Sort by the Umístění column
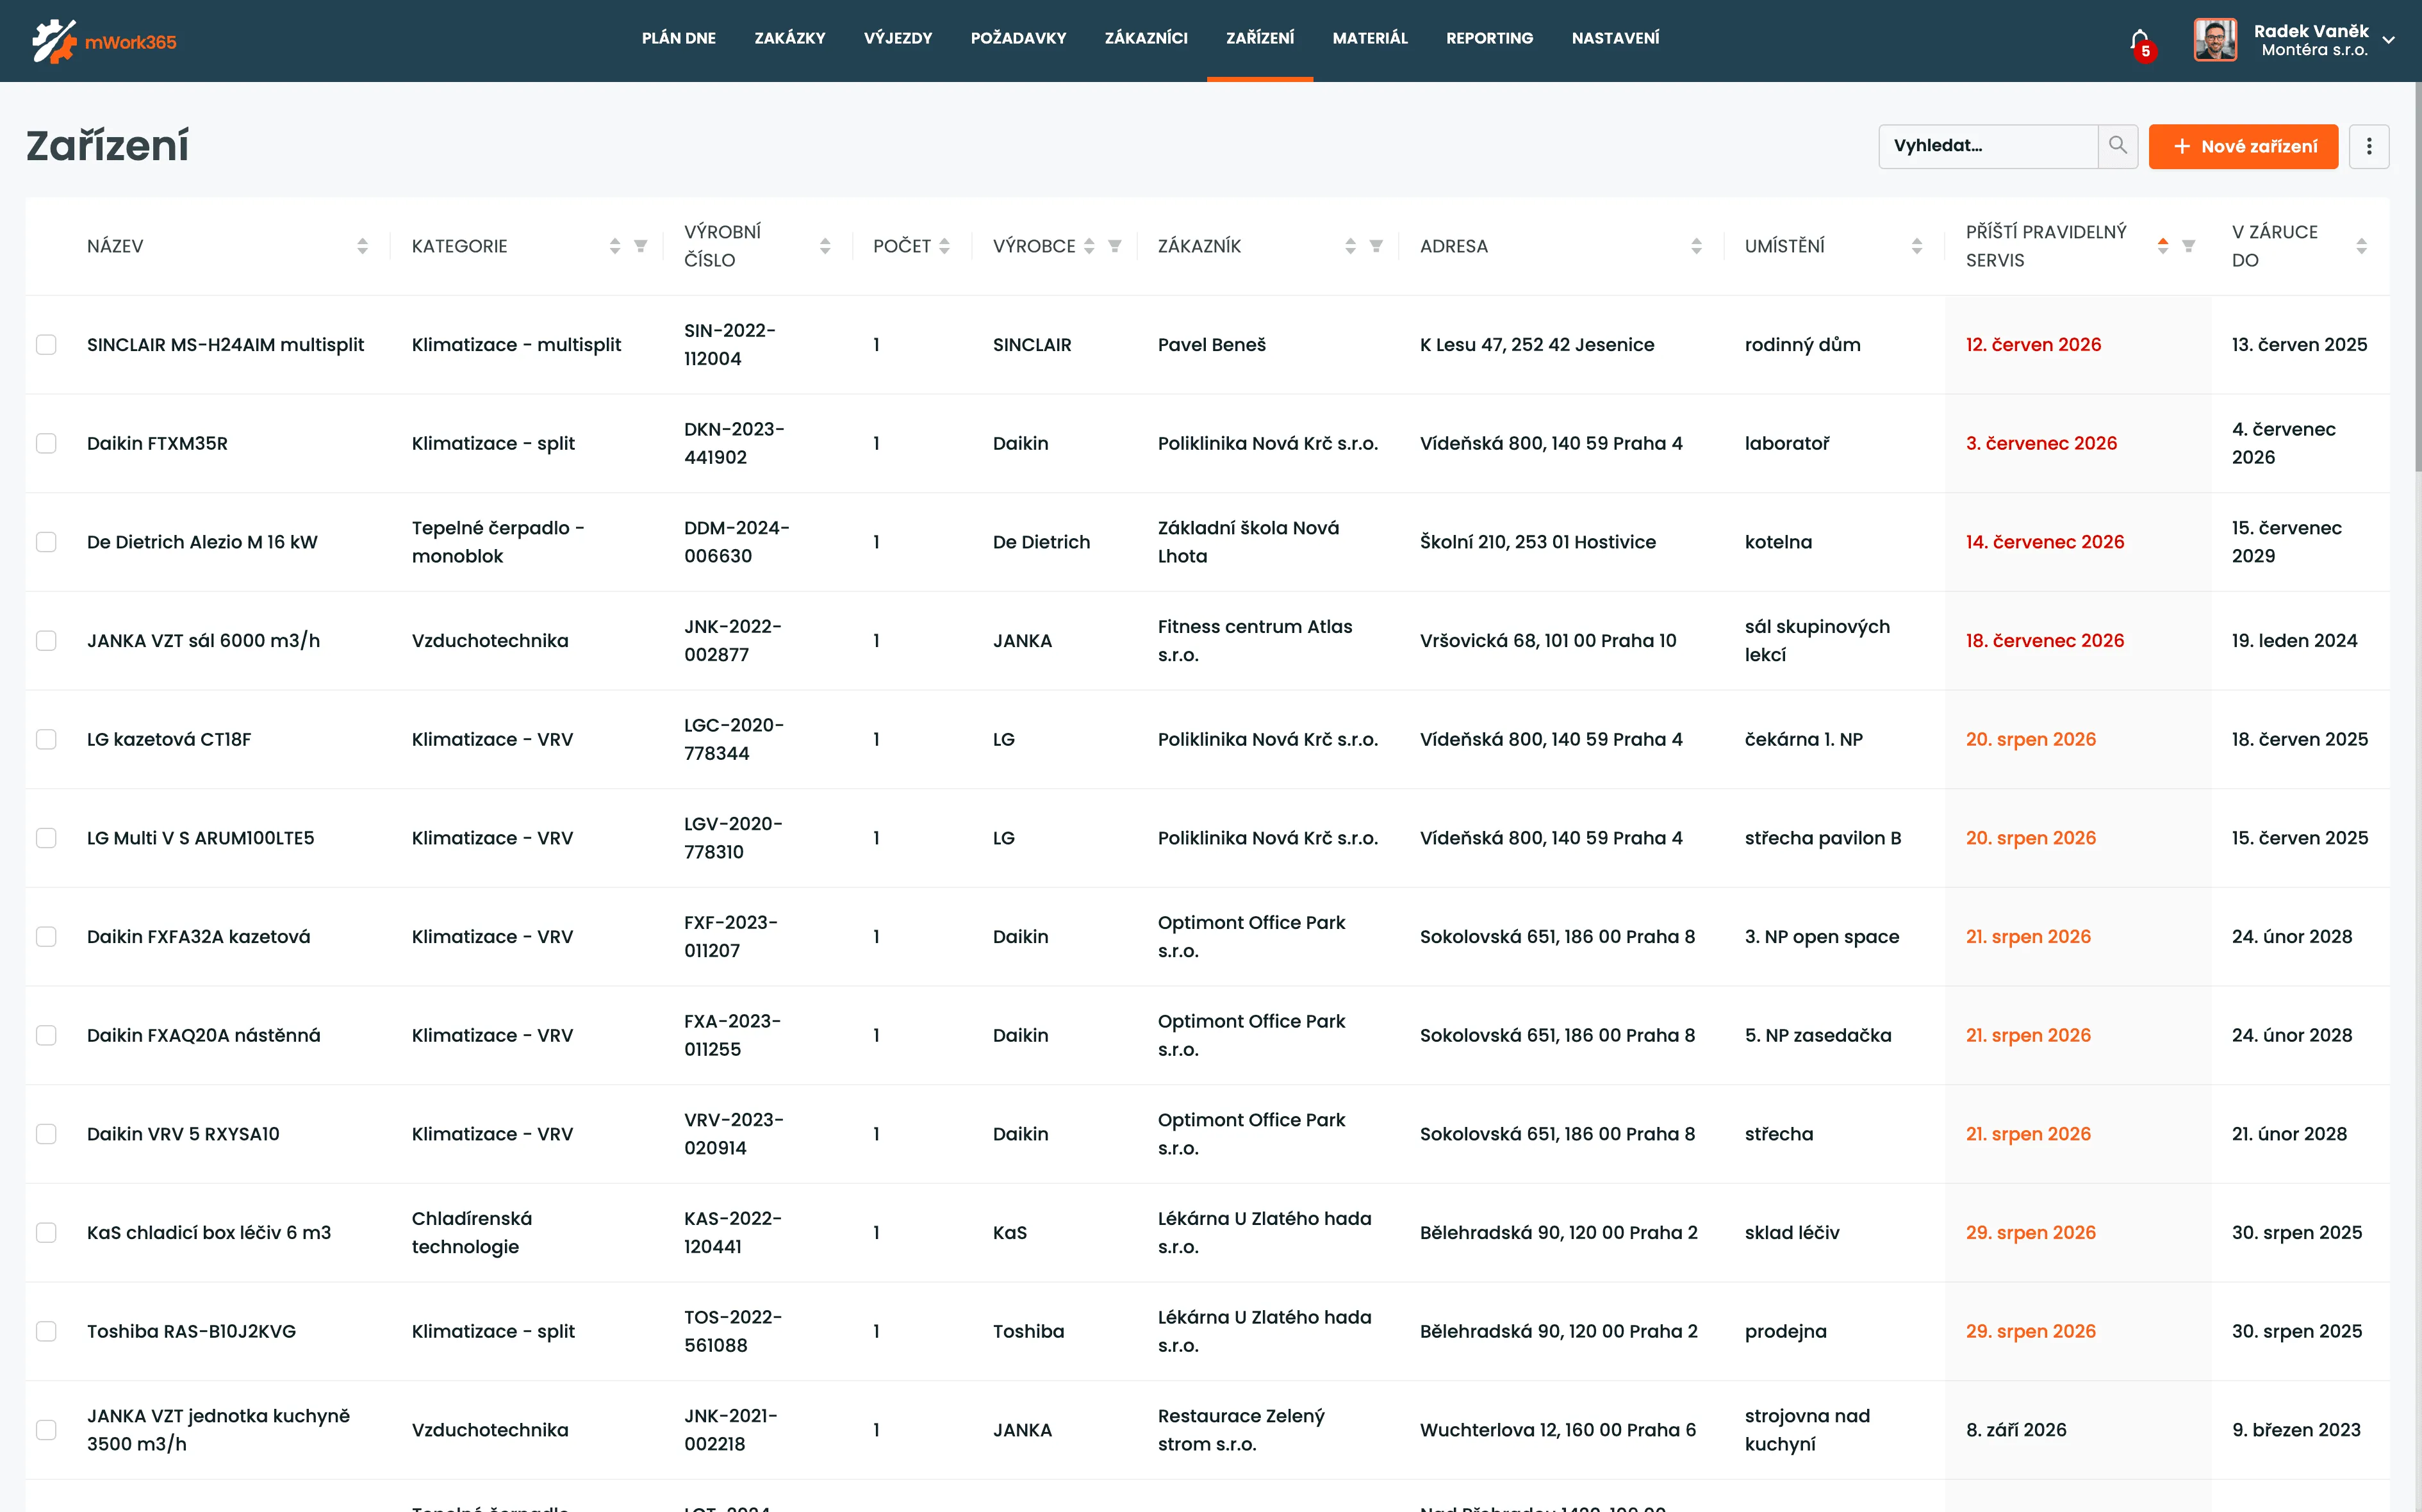The height and width of the screenshot is (1512, 2422). point(1916,246)
